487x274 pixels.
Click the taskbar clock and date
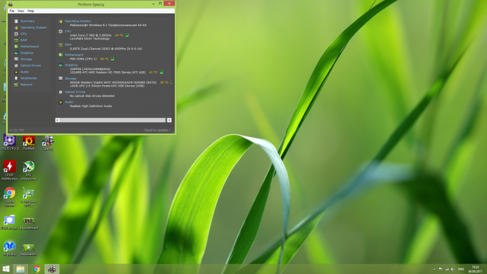(x=475, y=269)
